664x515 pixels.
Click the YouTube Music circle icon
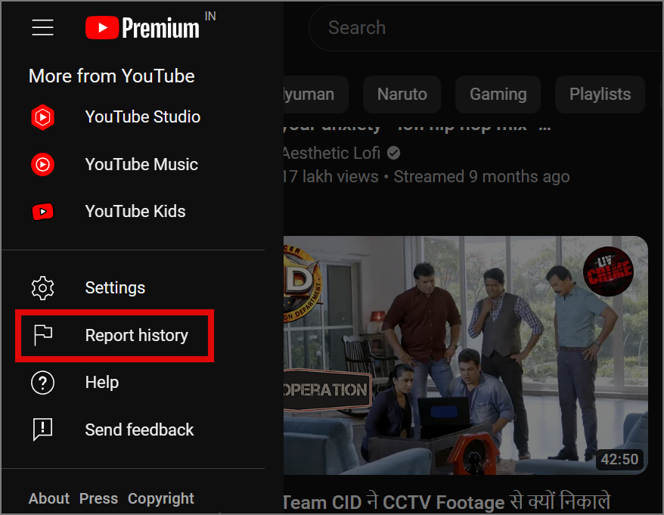pos(42,164)
